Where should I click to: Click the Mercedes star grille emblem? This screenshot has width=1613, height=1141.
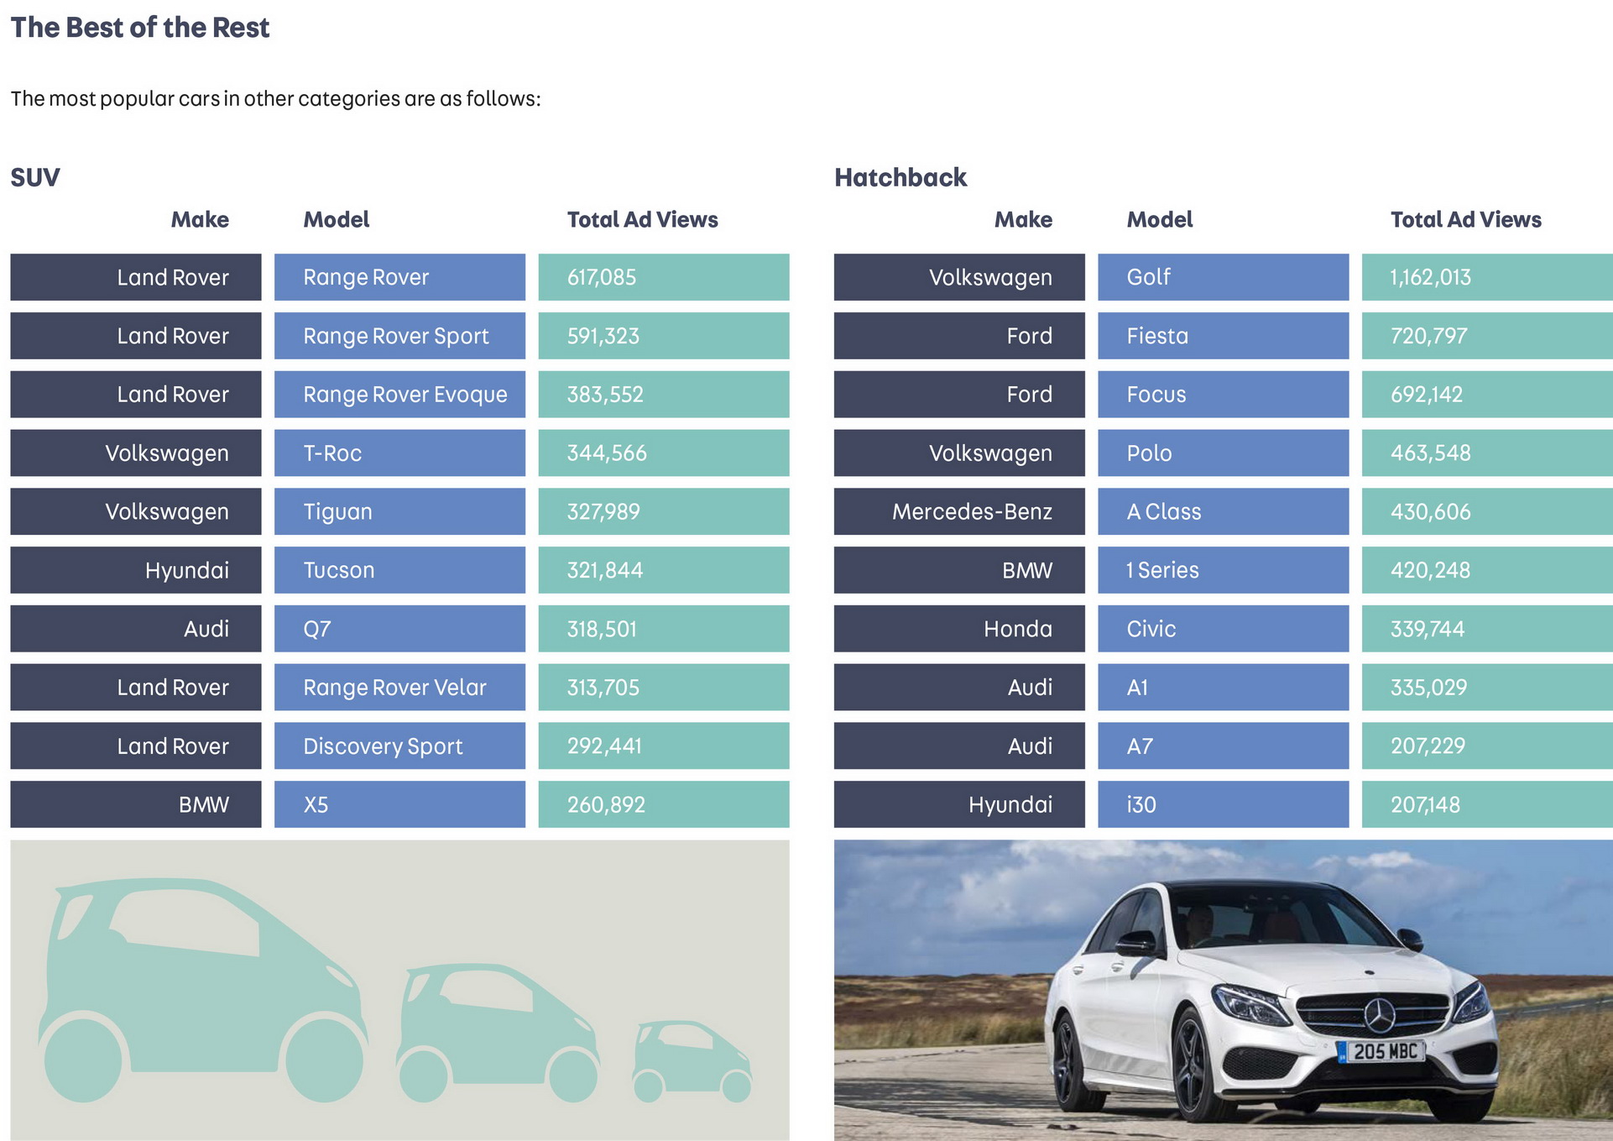[1378, 1015]
